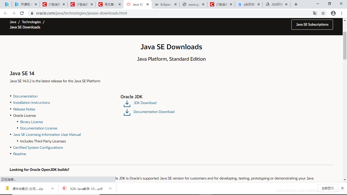This screenshot has width=347, height=195.
Task: Click the browser forward arrow
Action: click(14, 13)
